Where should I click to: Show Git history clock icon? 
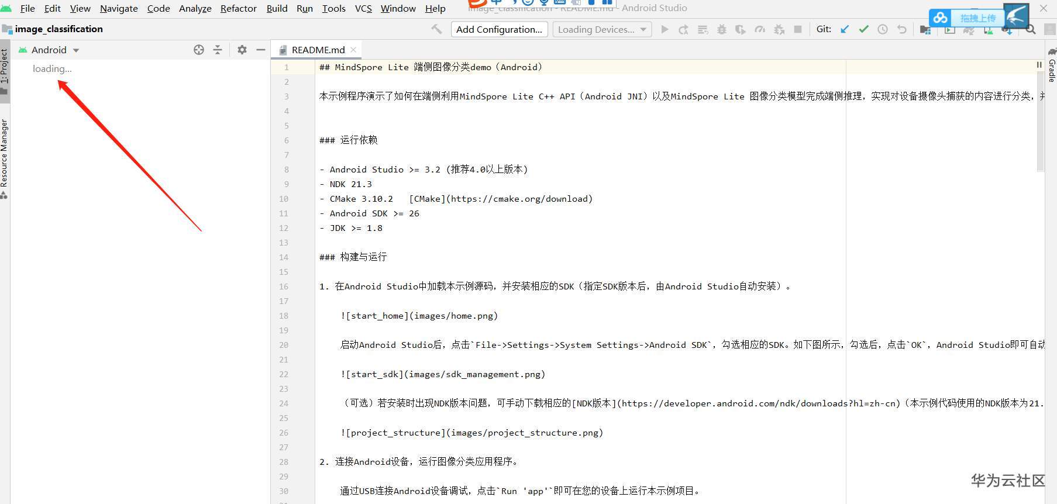tap(883, 29)
